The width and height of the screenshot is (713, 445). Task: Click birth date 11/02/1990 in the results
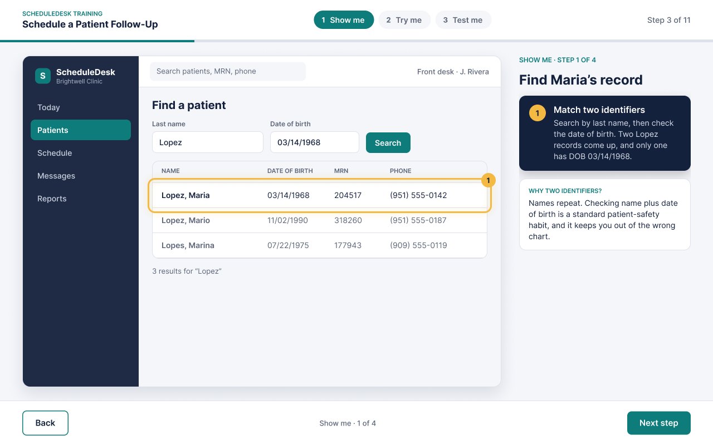tap(287, 220)
